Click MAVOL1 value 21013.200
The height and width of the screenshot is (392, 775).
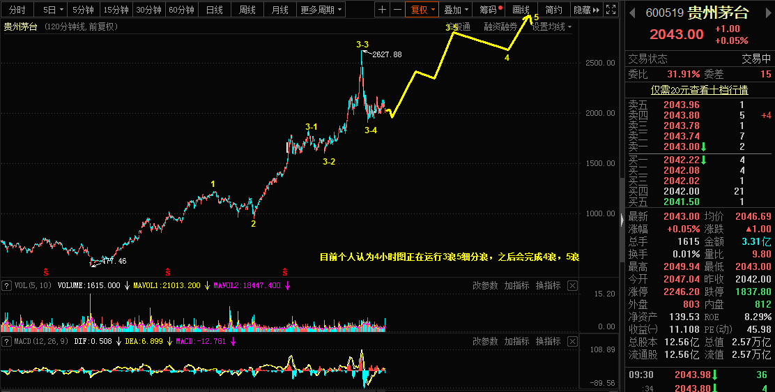point(183,285)
